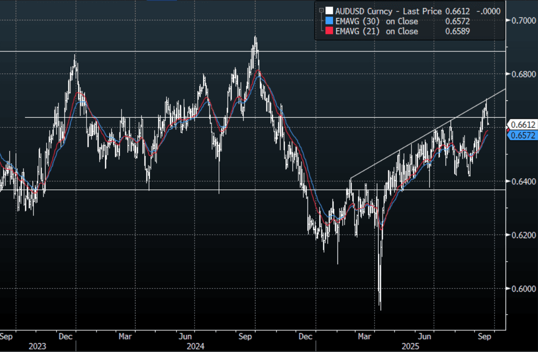Click the blue 0.6572 EMA axis tag
This screenshot has width=538, height=352.
coord(523,135)
